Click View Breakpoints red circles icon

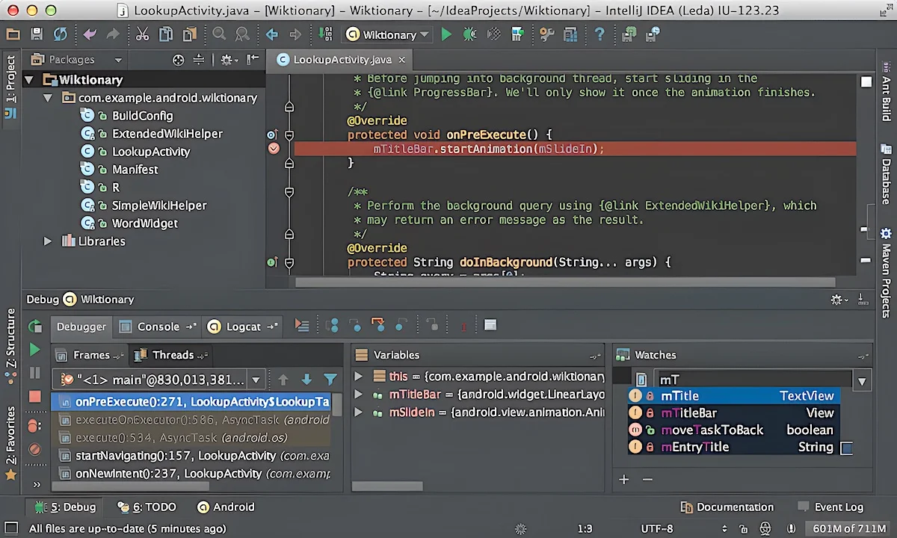pos(34,426)
